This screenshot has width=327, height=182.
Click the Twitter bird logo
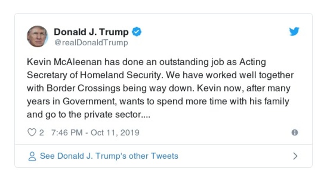point(294,32)
